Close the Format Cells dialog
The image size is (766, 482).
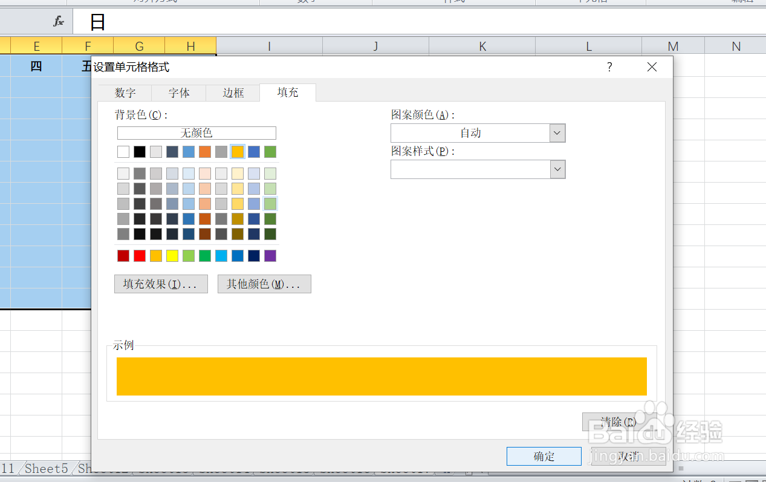652,67
